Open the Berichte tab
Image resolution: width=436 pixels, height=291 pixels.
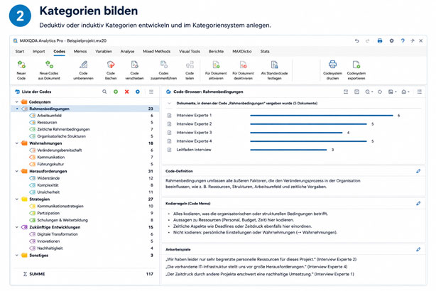click(216, 51)
